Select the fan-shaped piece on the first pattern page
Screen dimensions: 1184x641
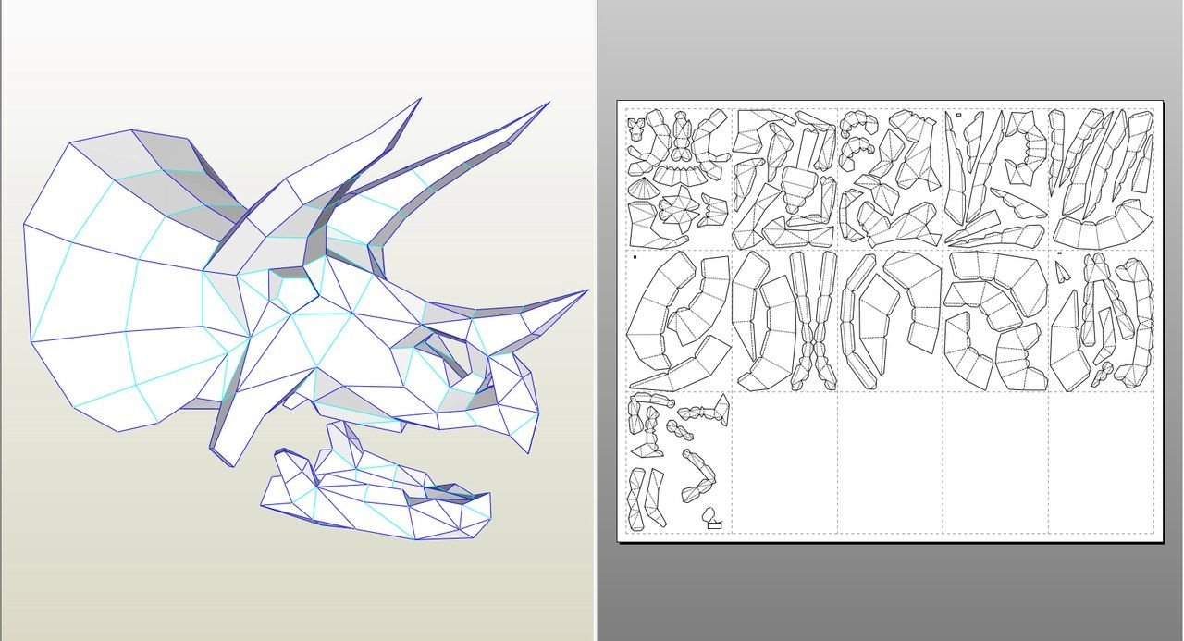[644, 190]
